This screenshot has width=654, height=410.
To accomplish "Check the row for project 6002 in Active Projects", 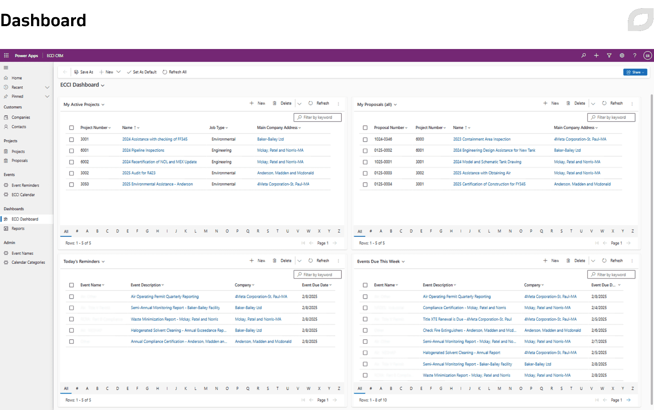I will coord(72,162).
